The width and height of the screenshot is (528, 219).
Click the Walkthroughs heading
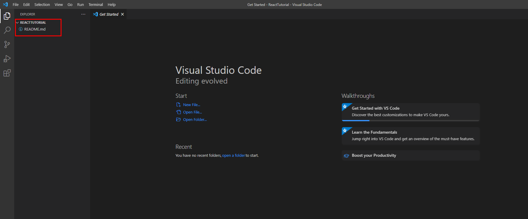(358, 96)
